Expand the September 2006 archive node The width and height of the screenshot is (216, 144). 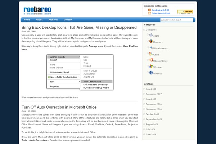point(144,119)
